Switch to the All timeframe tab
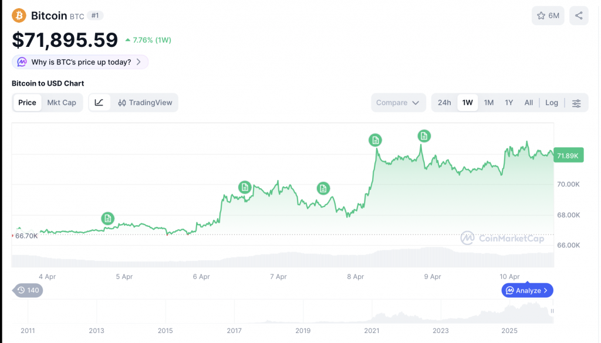This screenshot has height=343, width=601. point(528,102)
